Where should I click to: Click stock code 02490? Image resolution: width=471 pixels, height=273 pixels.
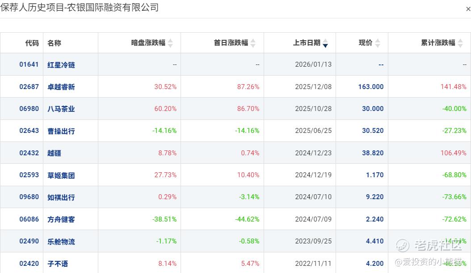point(29,241)
